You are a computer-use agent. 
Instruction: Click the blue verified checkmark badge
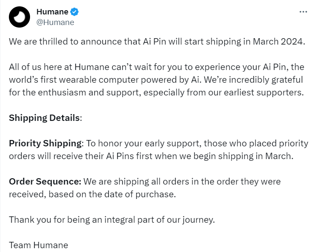pyautogui.click(x=74, y=12)
